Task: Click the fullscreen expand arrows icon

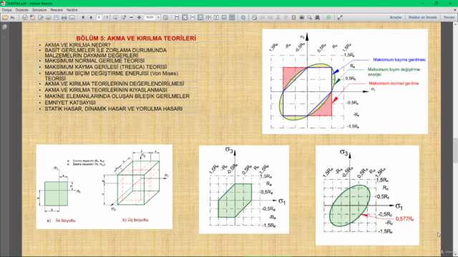Action: [340, 17]
